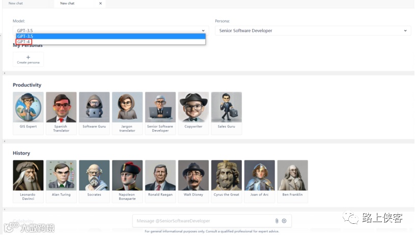
Task: Choose the Napoleon Bonaparte persona
Action: coord(127,181)
